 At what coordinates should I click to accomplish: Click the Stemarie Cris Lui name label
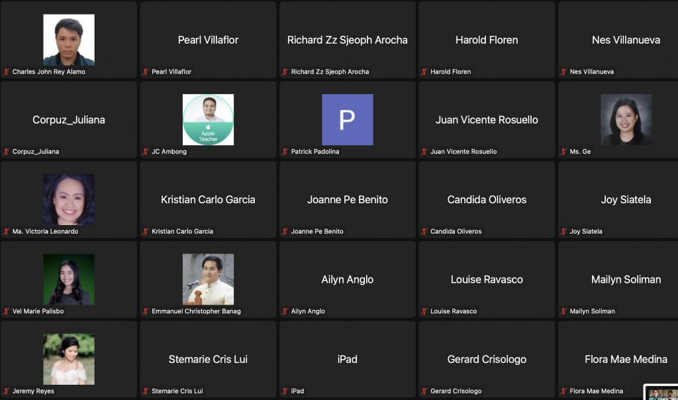click(x=177, y=391)
